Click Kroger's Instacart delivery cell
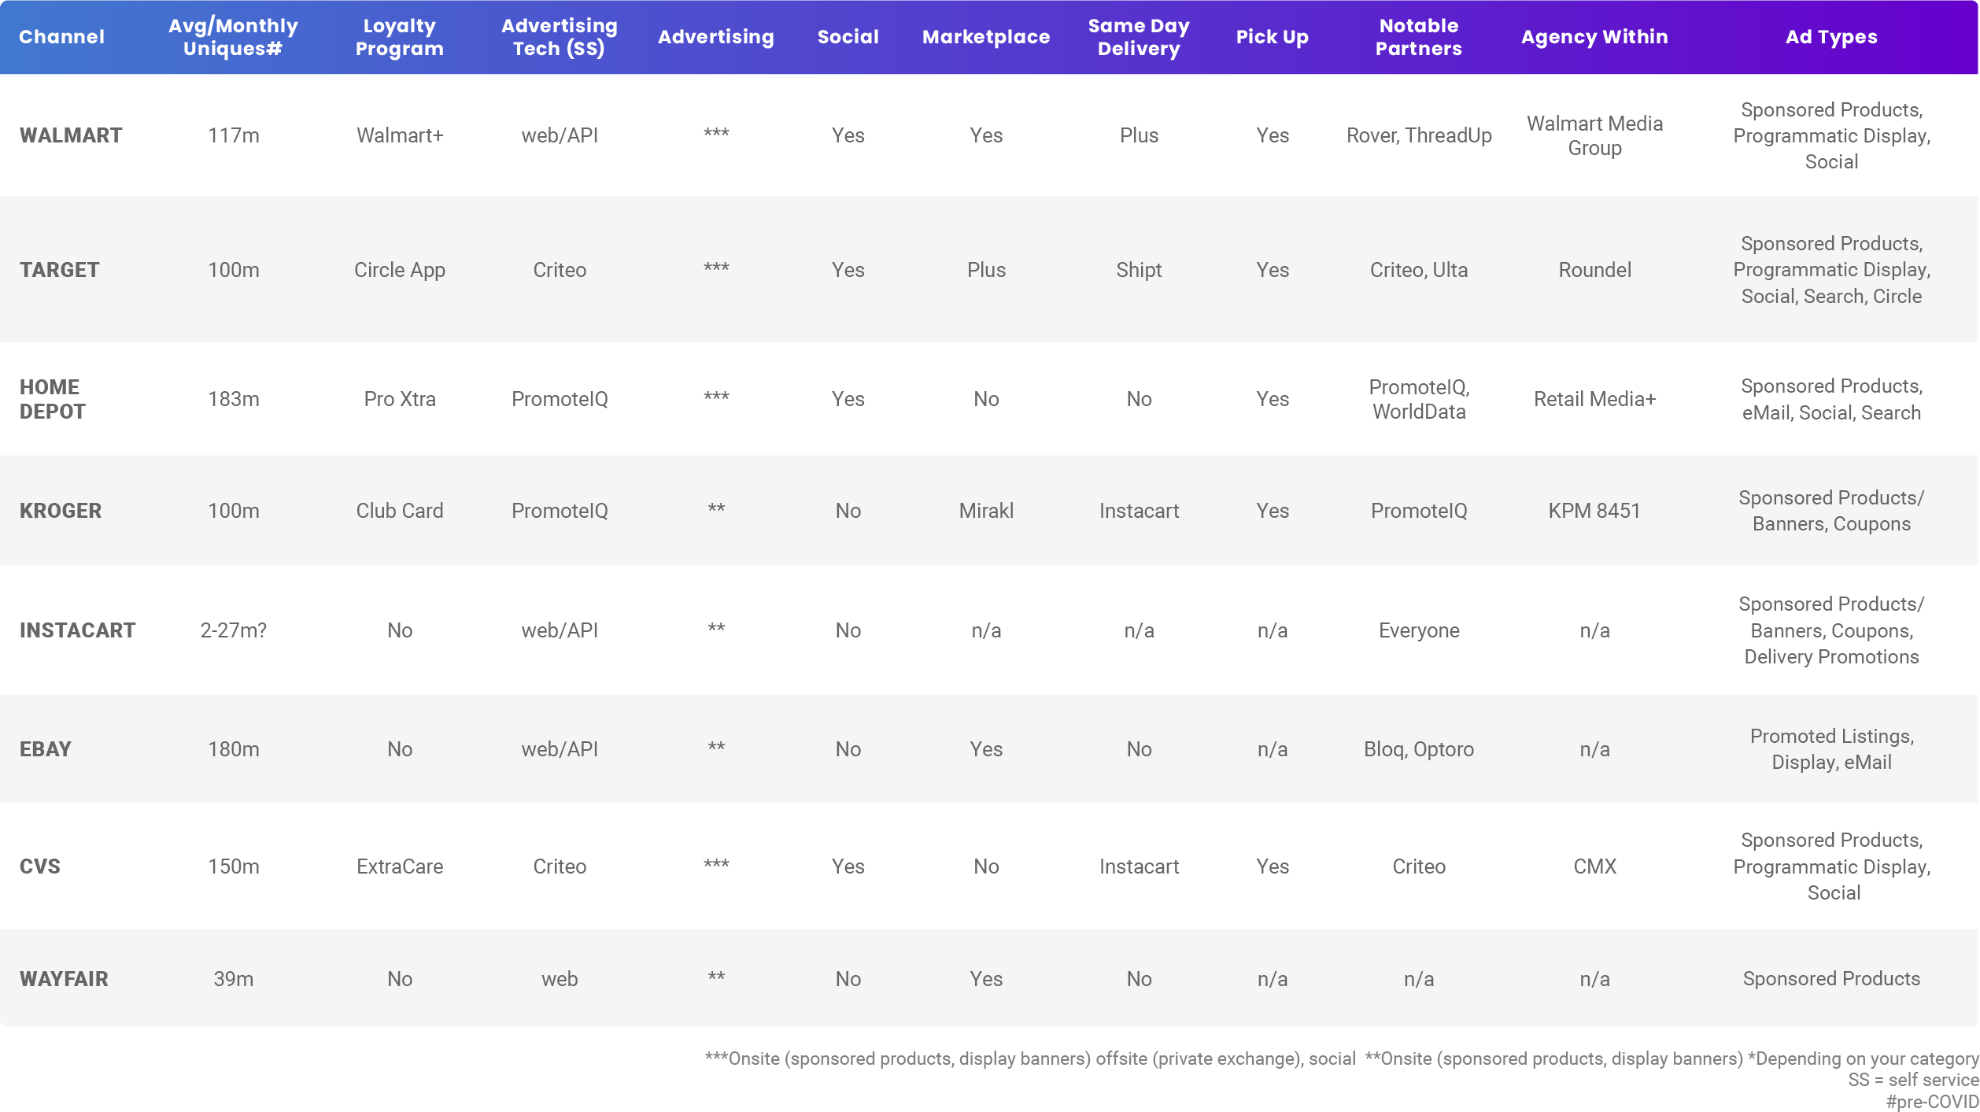The width and height of the screenshot is (1980, 1112). click(1139, 511)
